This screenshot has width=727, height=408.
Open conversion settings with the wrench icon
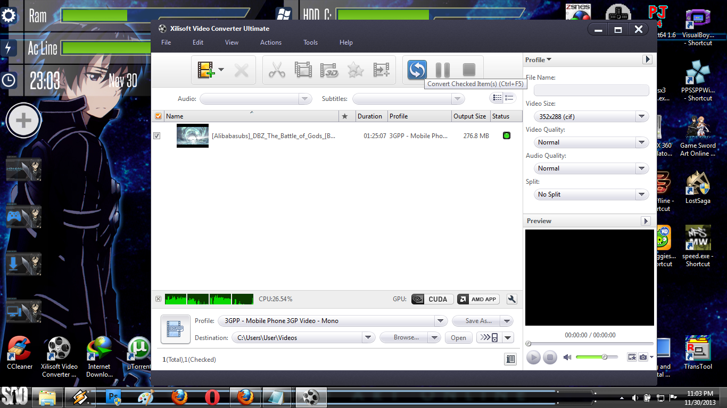(511, 299)
